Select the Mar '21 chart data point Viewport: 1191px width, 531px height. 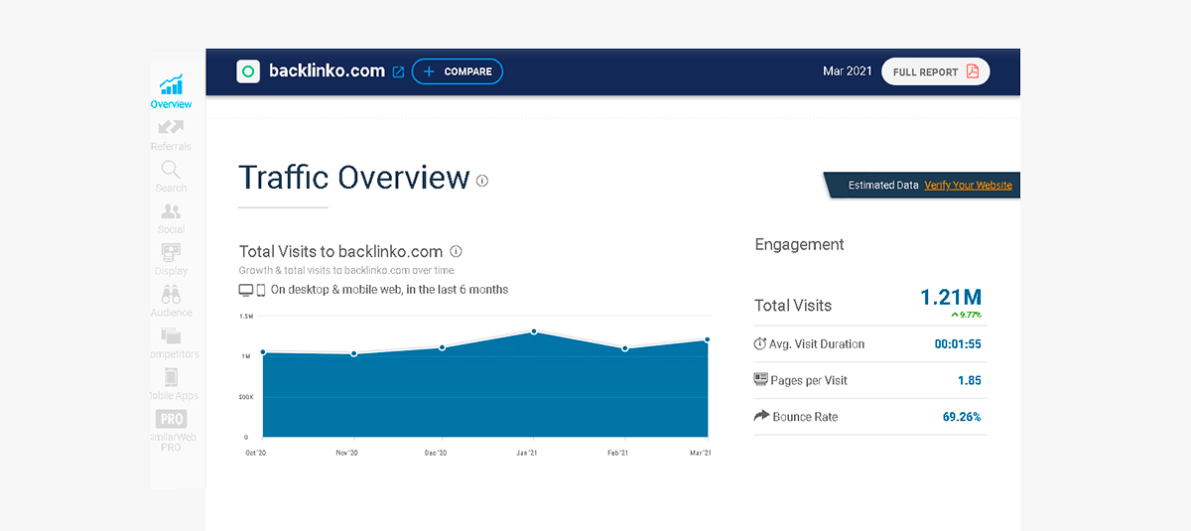pyautogui.click(x=708, y=339)
